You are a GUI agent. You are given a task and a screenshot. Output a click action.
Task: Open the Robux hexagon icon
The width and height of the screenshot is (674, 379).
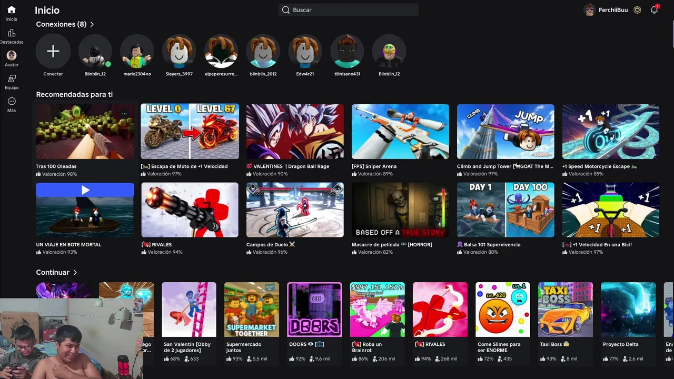pos(637,10)
